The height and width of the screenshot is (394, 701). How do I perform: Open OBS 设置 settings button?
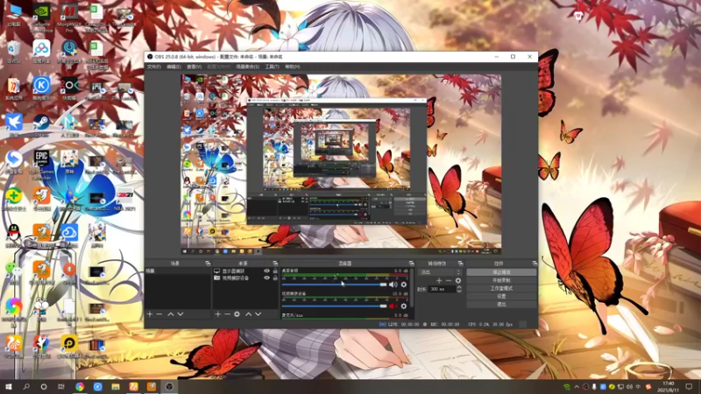(x=501, y=296)
